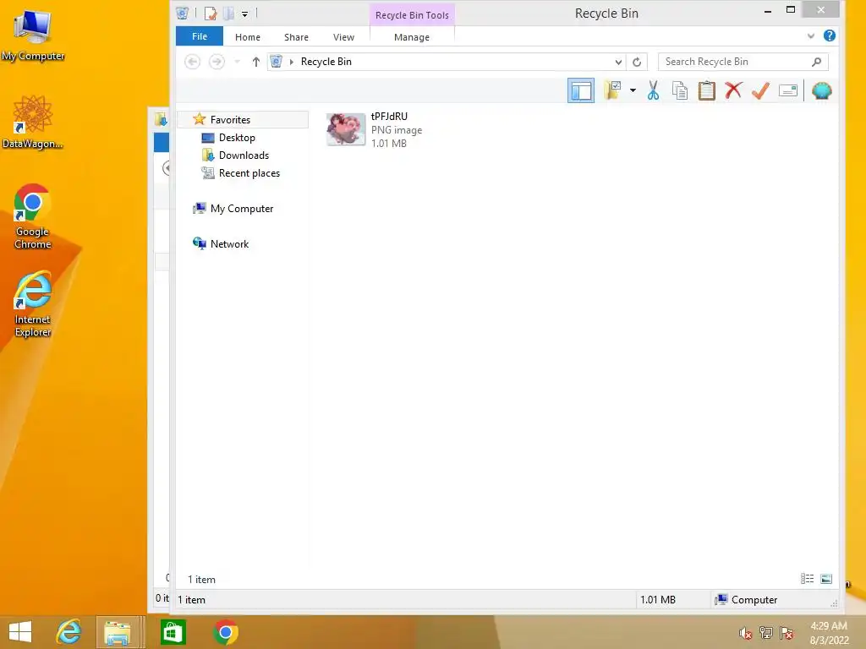Click the muted volume tray icon
Viewport: 866px width, 649px height.
pos(745,634)
